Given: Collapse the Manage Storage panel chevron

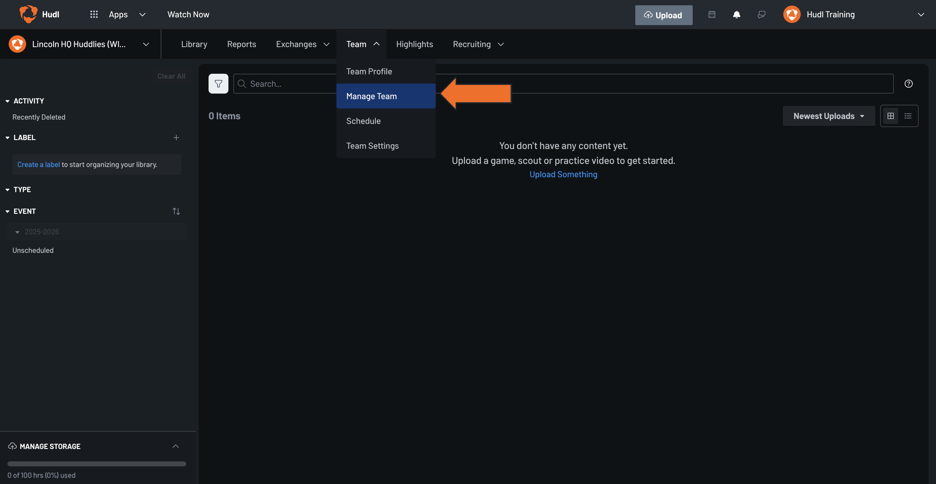Looking at the screenshot, I should click(176, 446).
